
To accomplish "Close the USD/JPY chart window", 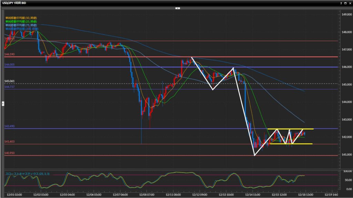I will tap(350, 3).
